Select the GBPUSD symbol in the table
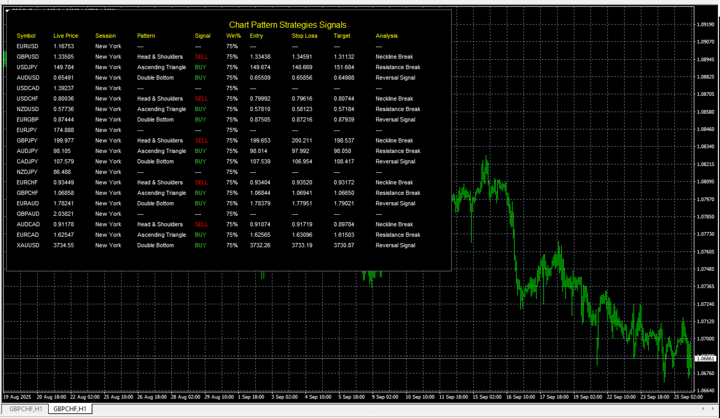 click(28, 57)
